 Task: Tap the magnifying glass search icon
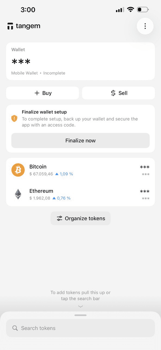coord(15,328)
